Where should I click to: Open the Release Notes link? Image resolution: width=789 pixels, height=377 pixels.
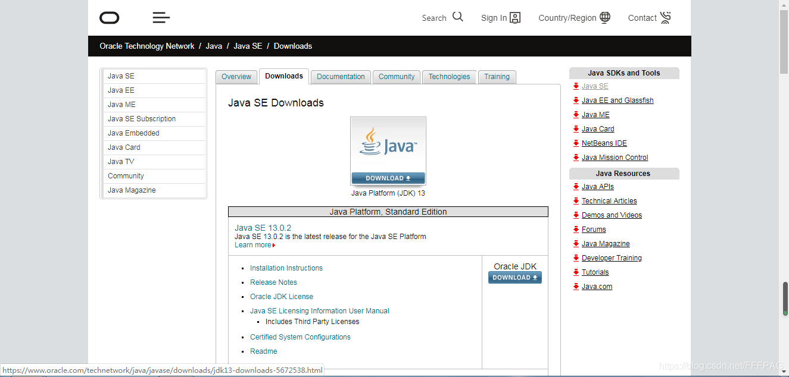tap(273, 282)
